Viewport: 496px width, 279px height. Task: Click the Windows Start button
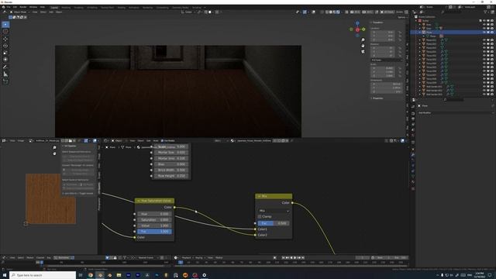[5, 275]
